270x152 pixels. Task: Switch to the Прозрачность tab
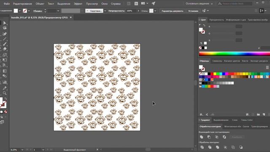[216, 20]
